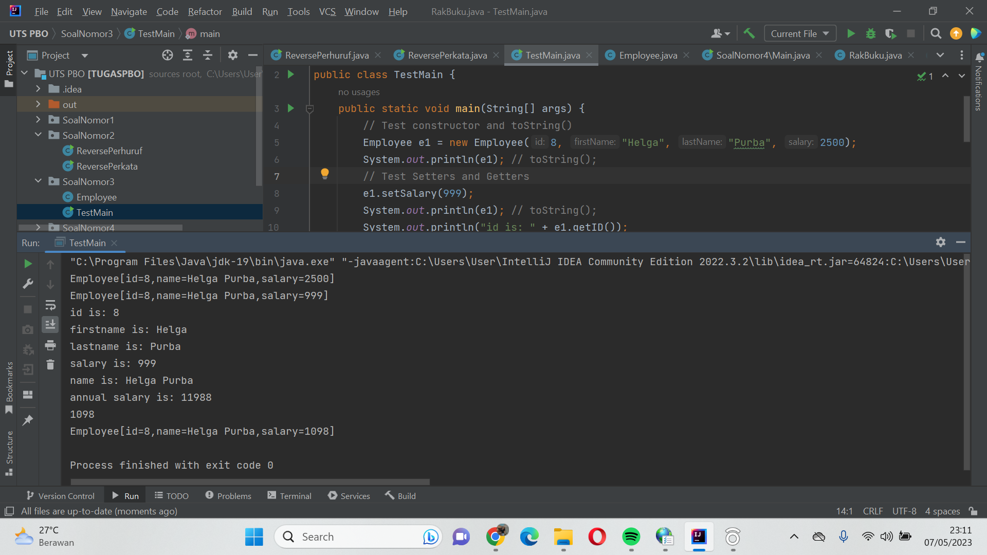This screenshot has width=987, height=555.
Task: Rerun TestMain using the green arrow
Action: pos(28,264)
